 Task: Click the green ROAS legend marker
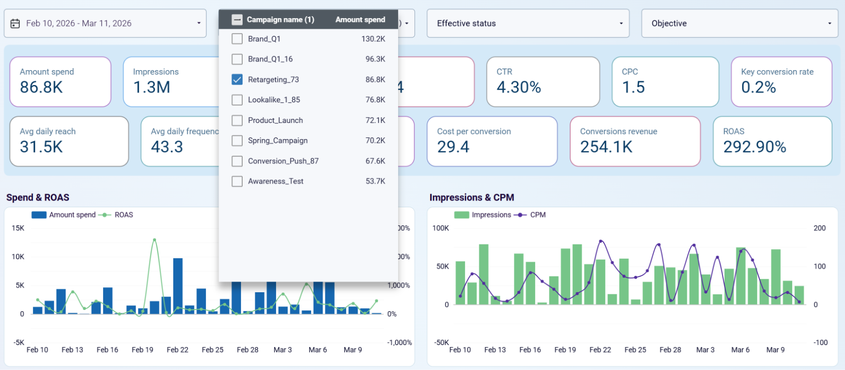104,215
